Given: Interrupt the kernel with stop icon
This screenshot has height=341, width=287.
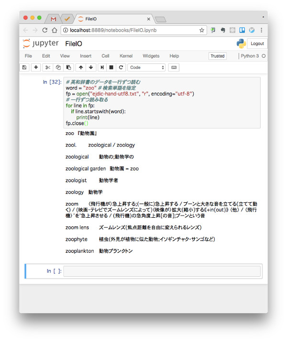Looking at the screenshot, I should coord(111,68).
